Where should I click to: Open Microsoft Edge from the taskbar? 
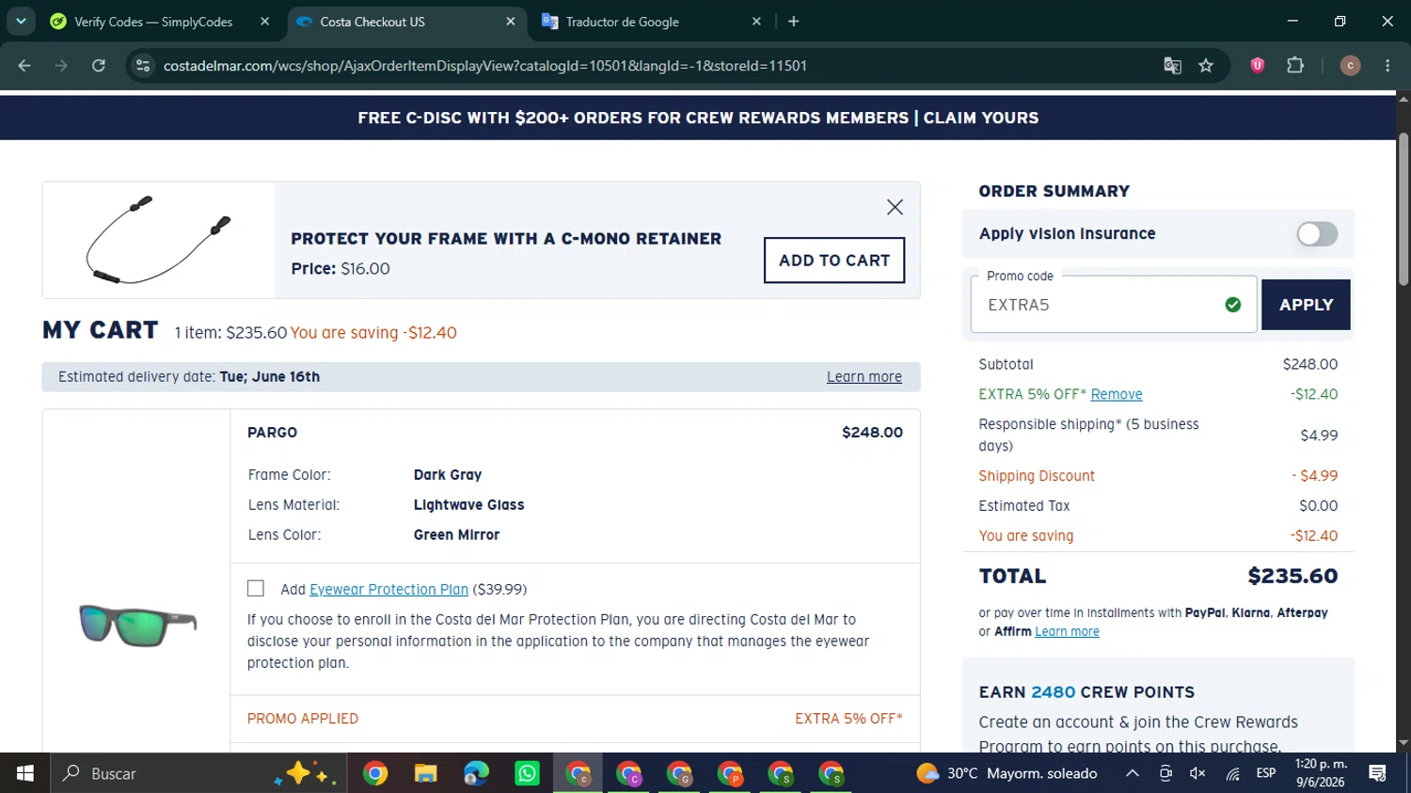point(476,773)
